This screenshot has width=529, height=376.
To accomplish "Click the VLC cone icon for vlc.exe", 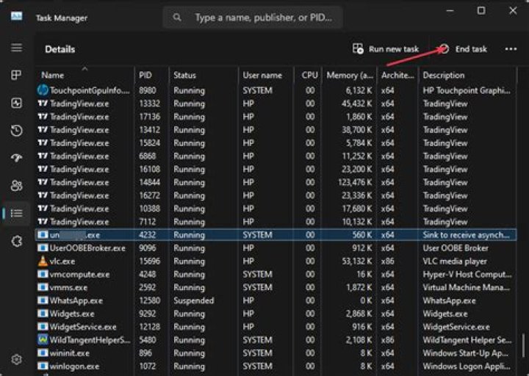I will click(43, 261).
